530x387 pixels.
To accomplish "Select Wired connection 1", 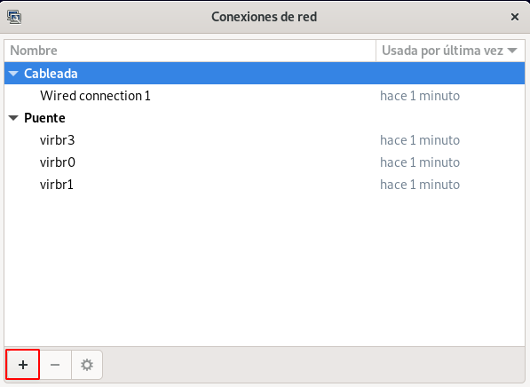I will [x=265, y=96].
